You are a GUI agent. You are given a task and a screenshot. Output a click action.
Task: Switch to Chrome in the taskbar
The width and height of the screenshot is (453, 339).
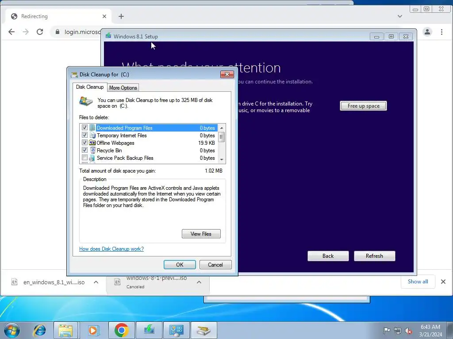tap(121, 330)
